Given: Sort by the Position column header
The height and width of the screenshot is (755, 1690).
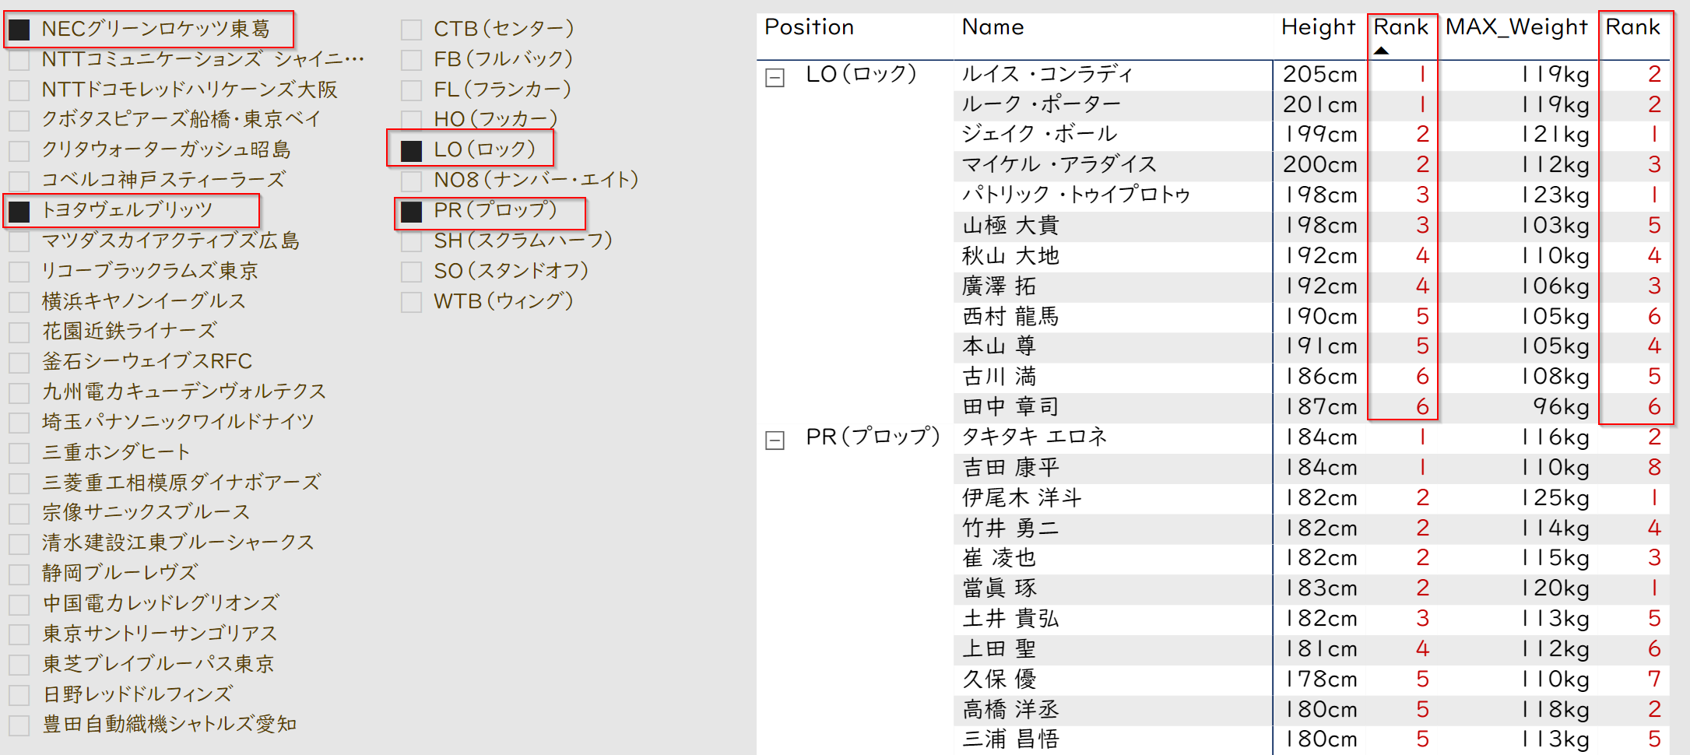Looking at the screenshot, I should (x=809, y=27).
